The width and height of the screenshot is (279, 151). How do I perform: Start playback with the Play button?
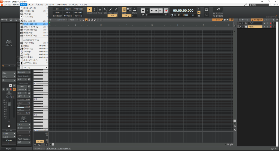151,11
